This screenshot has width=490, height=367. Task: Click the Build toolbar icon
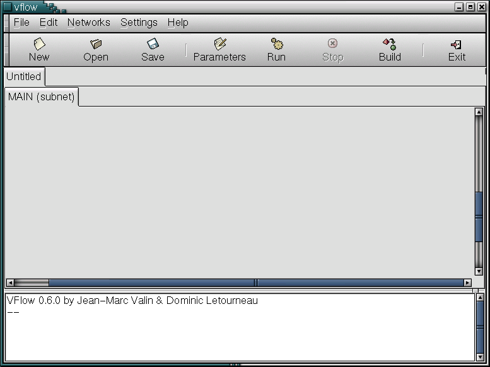coord(390,44)
